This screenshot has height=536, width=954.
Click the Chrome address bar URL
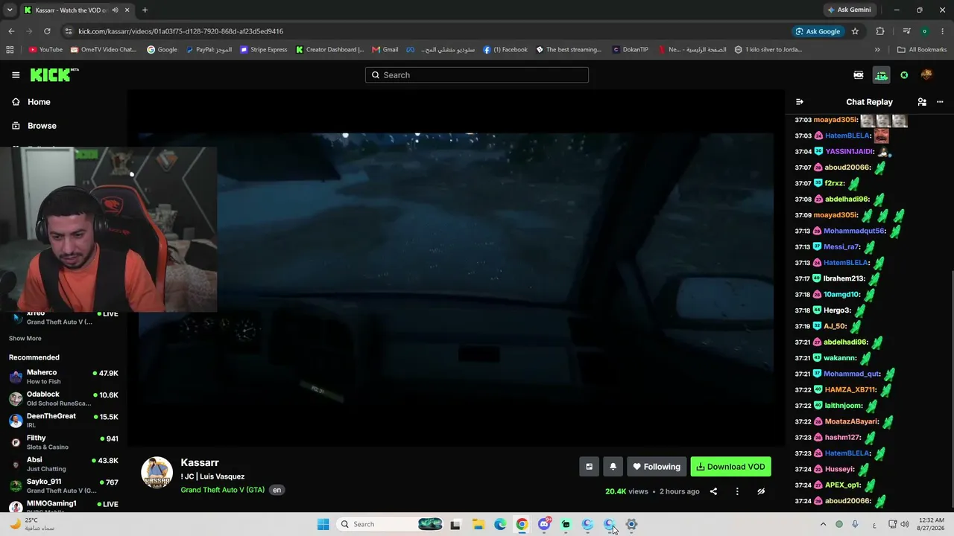tap(180, 31)
